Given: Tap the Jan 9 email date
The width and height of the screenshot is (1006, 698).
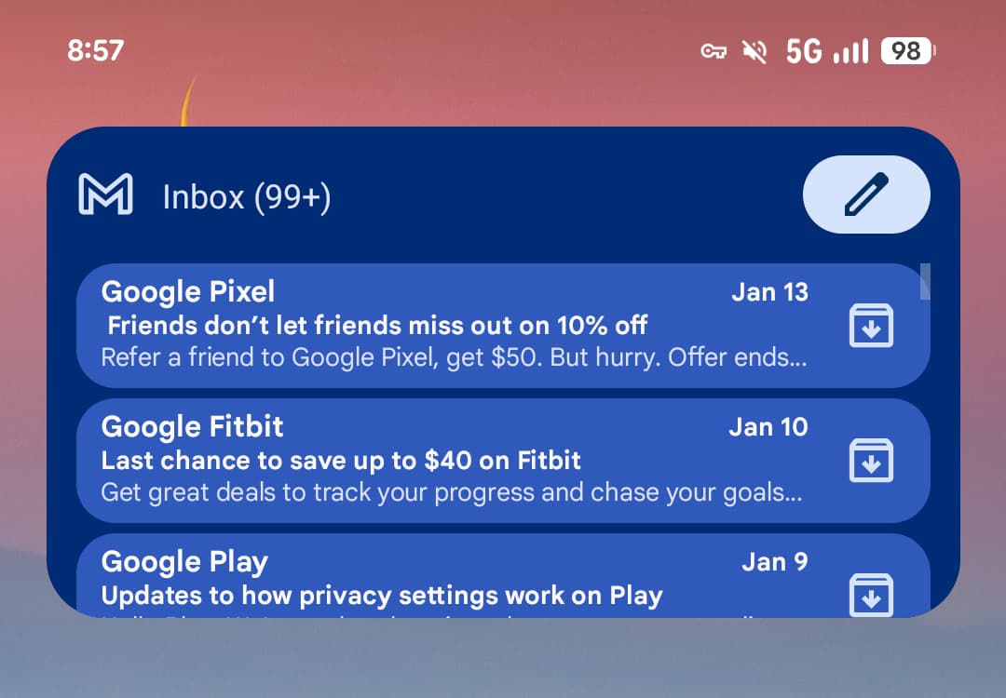Looking at the screenshot, I should [x=774, y=562].
